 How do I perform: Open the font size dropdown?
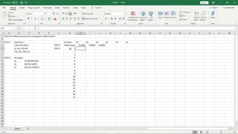pos(51,14)
